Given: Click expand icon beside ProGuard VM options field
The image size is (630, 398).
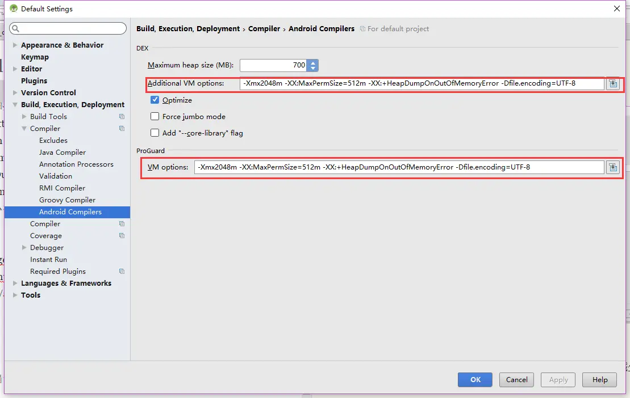Looking at the screenshot, I should point(613,167).
